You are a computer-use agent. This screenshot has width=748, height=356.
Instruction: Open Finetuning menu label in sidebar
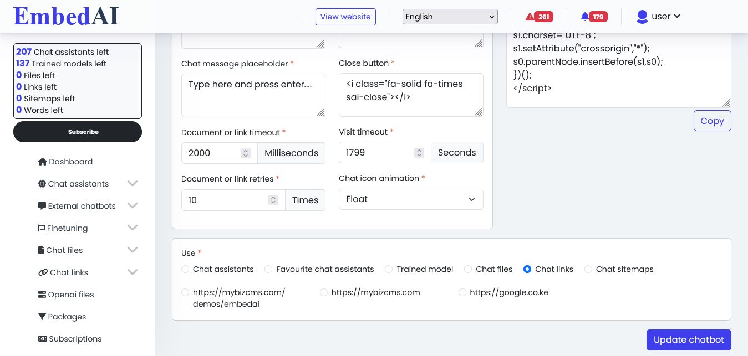(x=67, y=228)
